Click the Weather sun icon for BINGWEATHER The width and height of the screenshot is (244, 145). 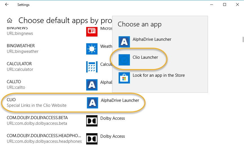pos(92,49)
